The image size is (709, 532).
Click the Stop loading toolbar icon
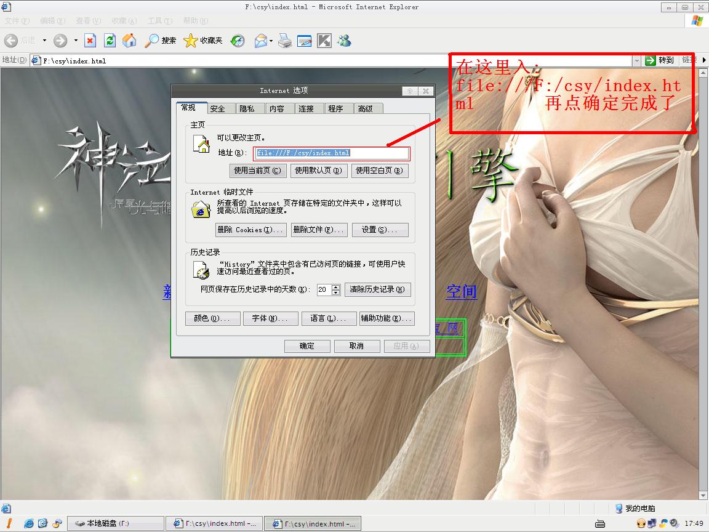tap(90, 41)
